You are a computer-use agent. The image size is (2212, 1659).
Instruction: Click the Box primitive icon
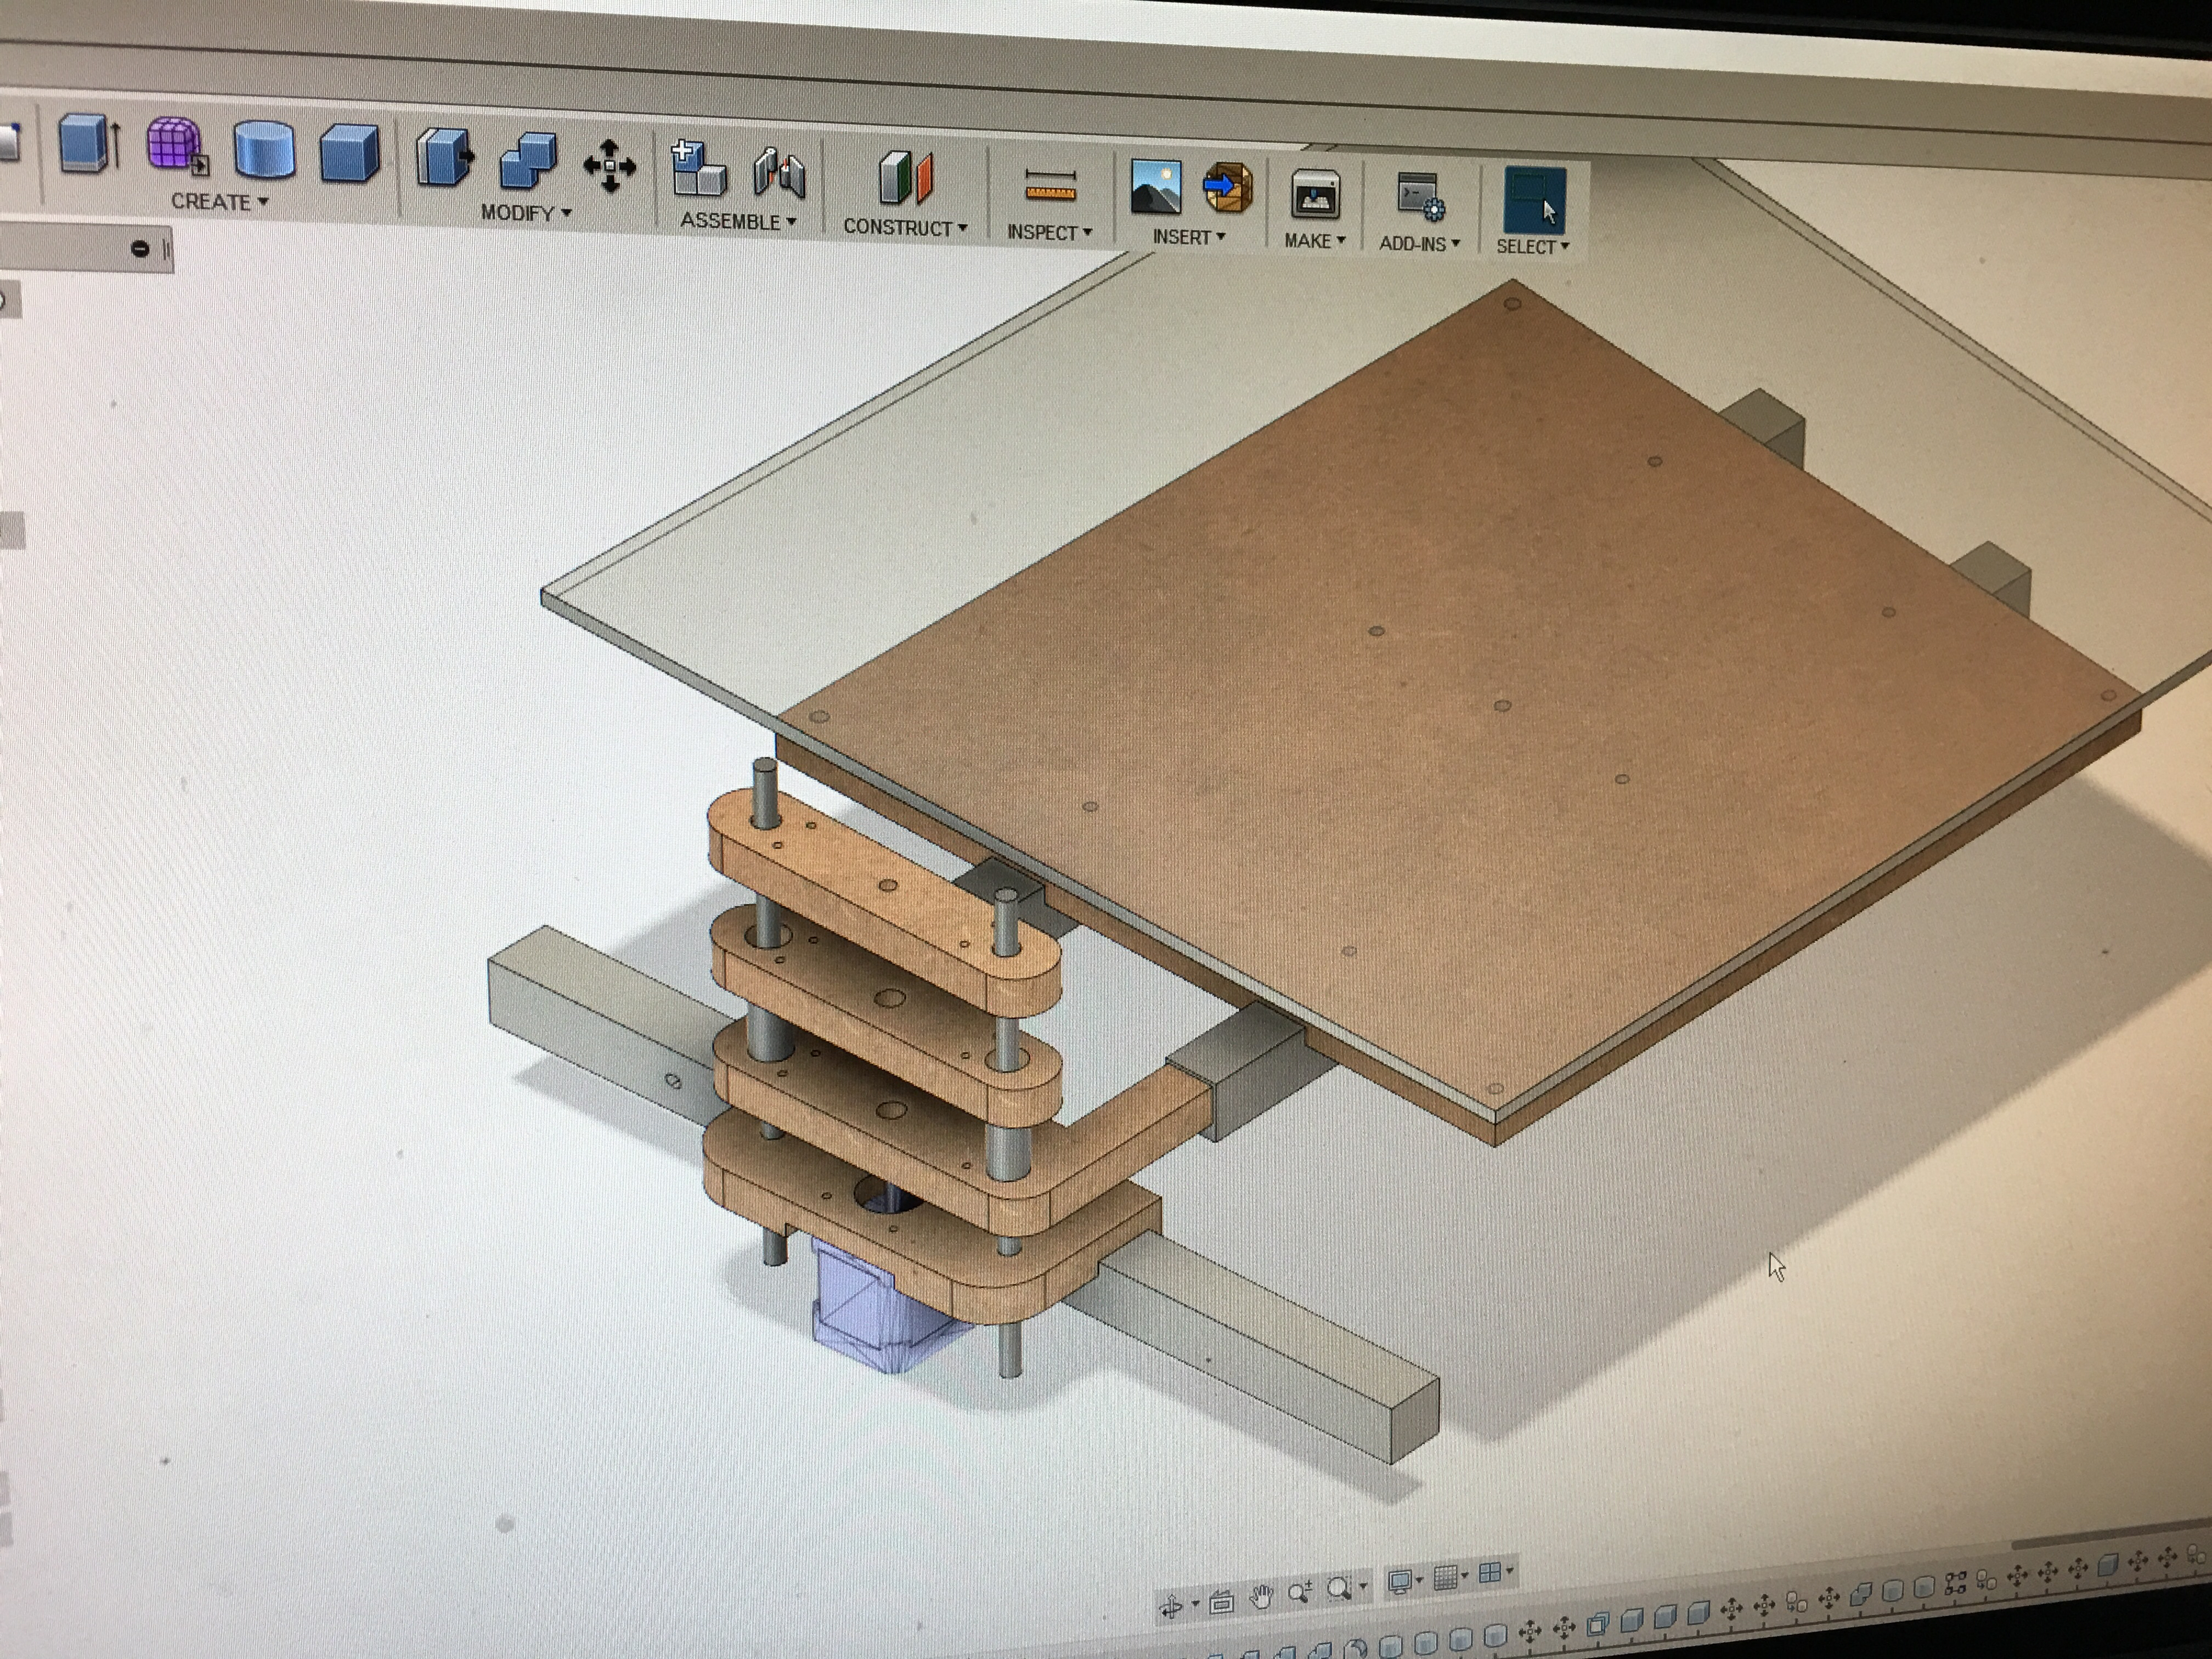pos(349,152)
